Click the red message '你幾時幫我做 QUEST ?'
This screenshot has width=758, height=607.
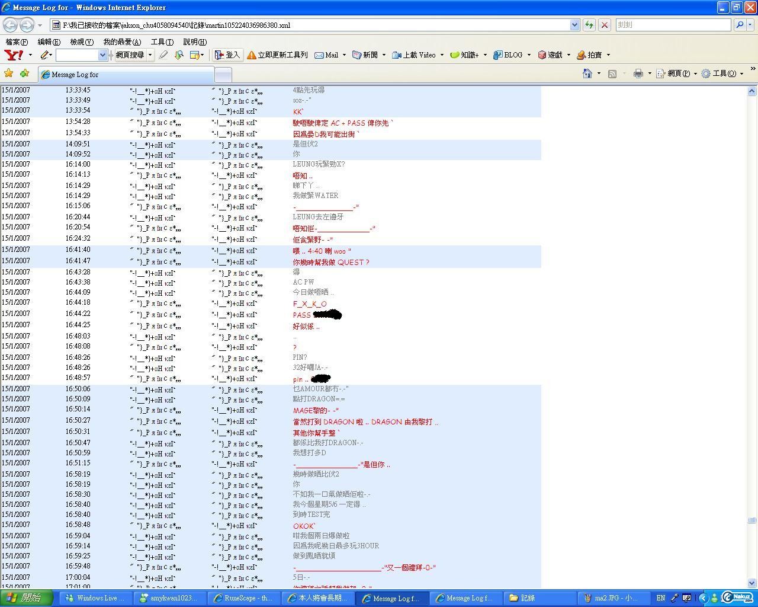pos(331,262)
